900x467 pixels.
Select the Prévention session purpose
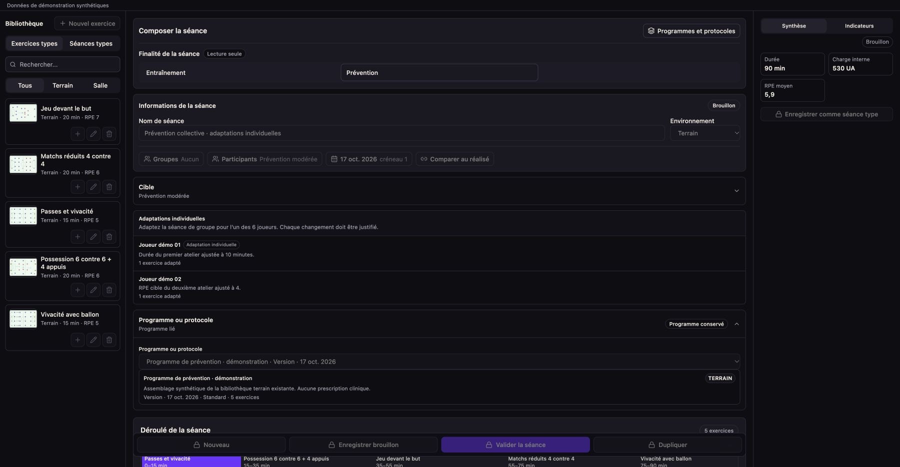[439, 72]
